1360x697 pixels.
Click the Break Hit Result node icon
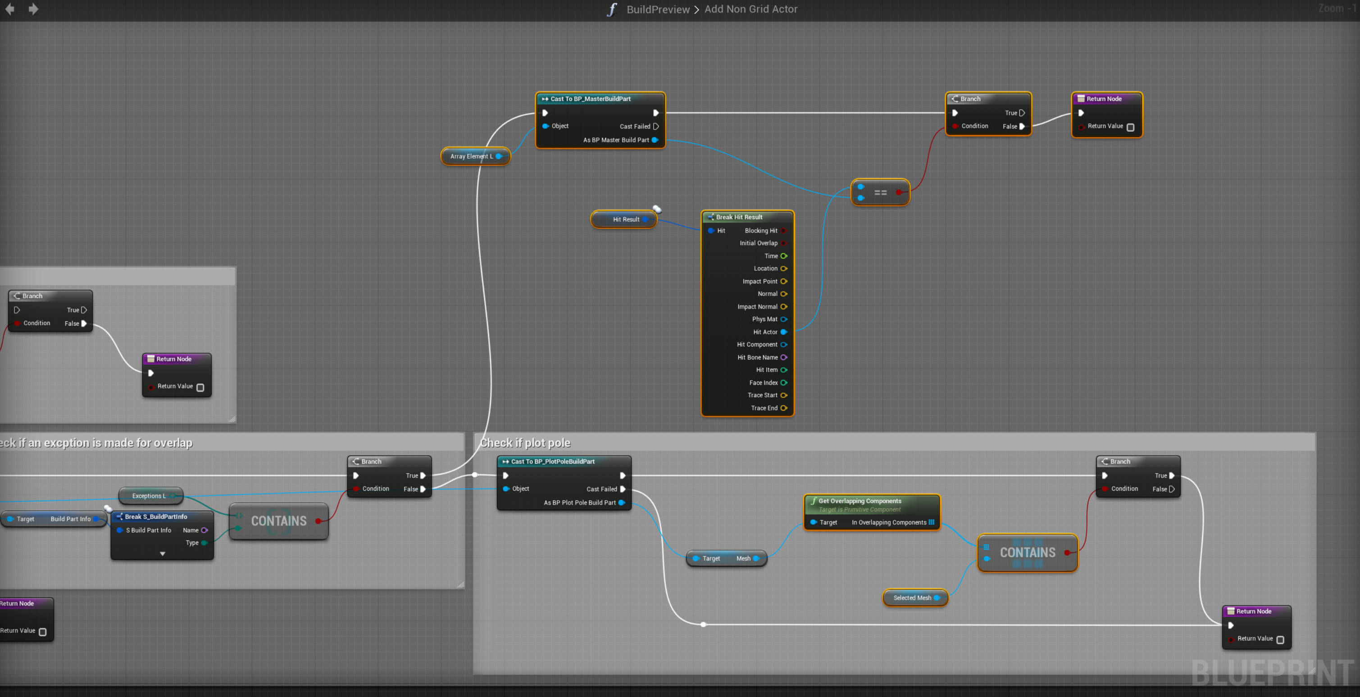710,217
